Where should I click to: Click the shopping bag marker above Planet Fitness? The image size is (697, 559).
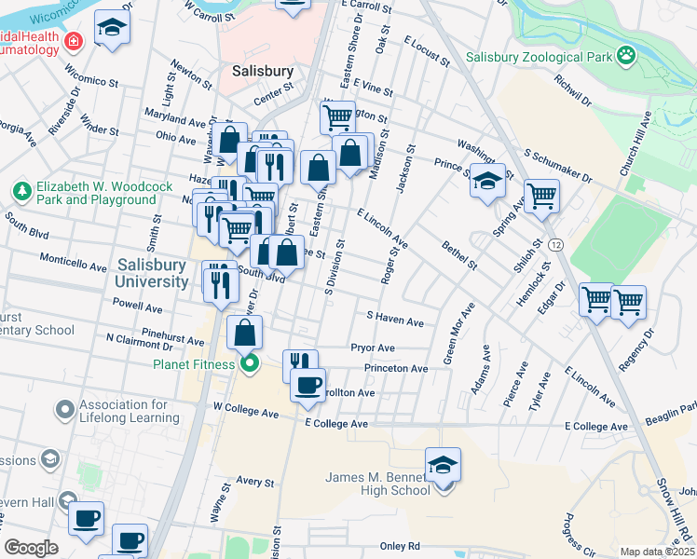click(244, 334)
